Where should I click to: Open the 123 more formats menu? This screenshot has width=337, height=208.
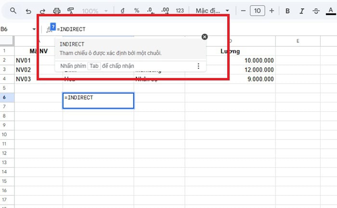point(180,11)
